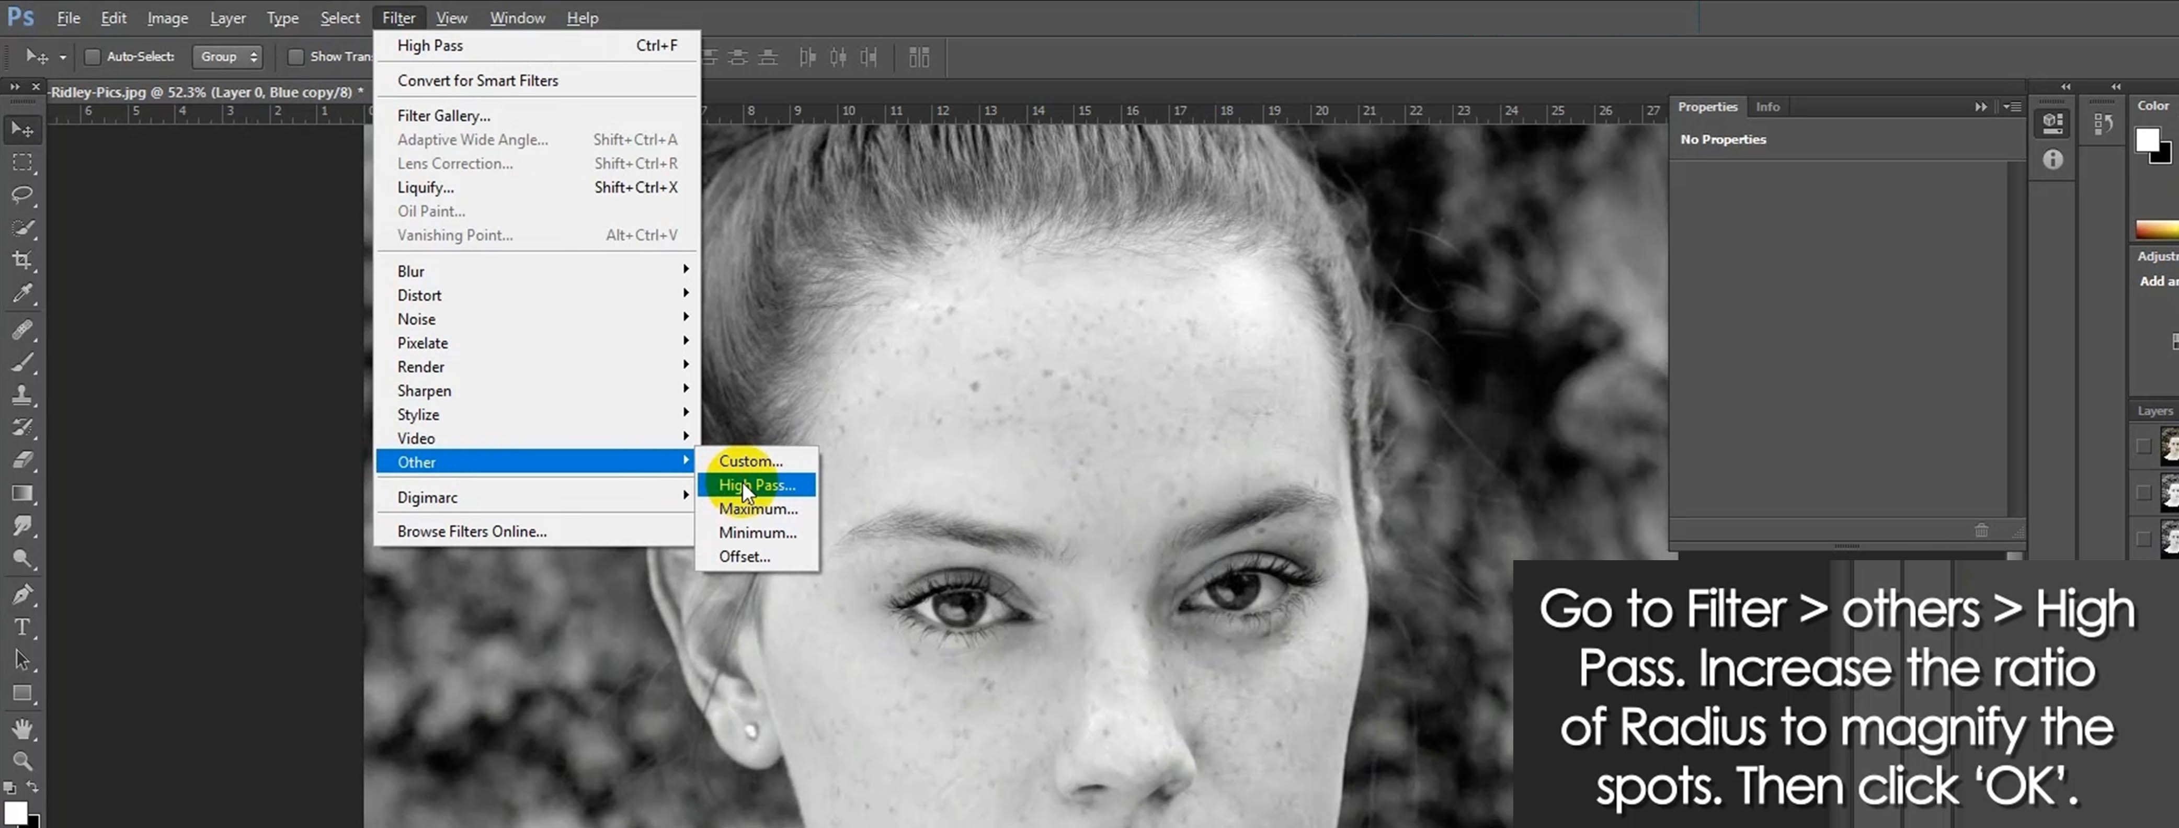The image size is (2179, 828).
Task: Pick a color from the color ramp
Action: [2157, 229]
